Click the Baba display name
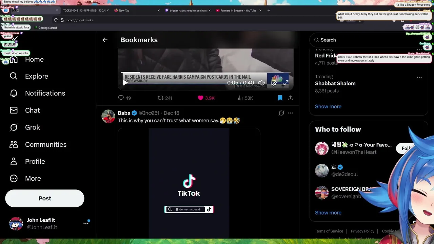 click(x=124, y=113)
